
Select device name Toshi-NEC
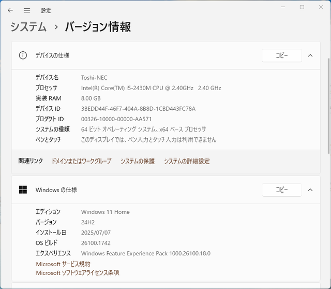click(94, 78)
